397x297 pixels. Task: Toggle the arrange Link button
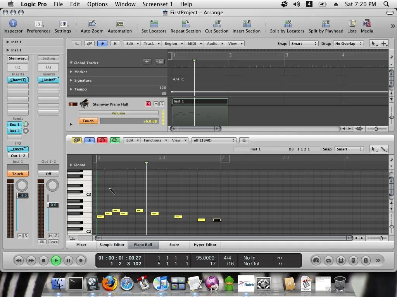pos(90,43)
